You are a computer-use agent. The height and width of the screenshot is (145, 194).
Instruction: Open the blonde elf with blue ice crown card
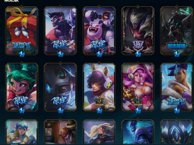click(22, 132)
